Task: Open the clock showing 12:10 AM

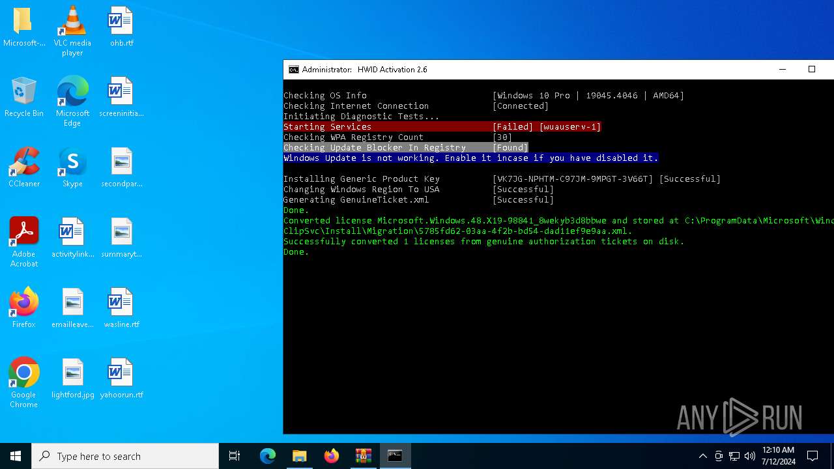Action: click(x=778, y=456)
